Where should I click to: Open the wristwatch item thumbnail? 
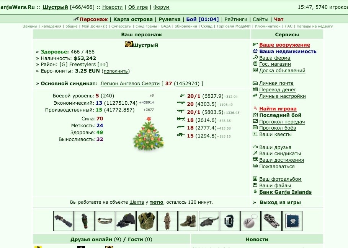(230, 221)
